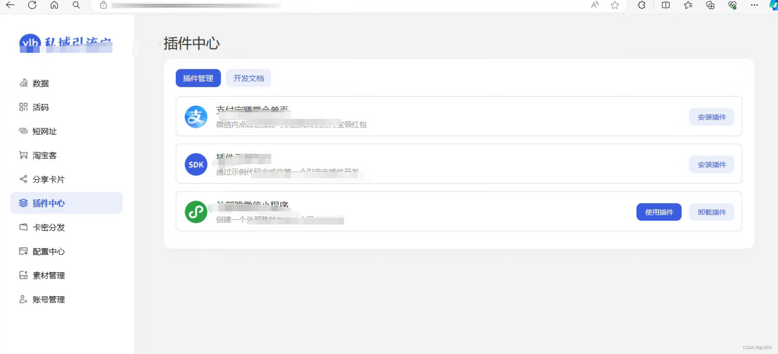
Task: Open the browser more options menu
Action: (x=754, y=5)
